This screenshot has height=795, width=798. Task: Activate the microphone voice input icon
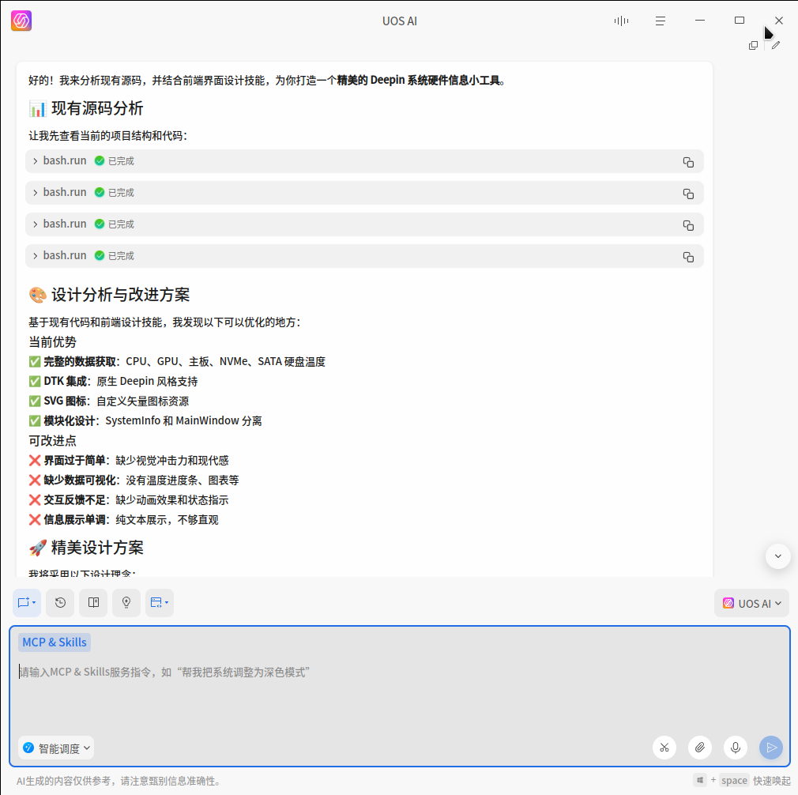tap(736, 748)
